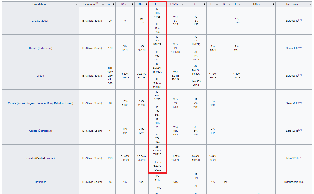
Task: Open the E1b1b haplogroup header link
Action: [x=174, y=4]
